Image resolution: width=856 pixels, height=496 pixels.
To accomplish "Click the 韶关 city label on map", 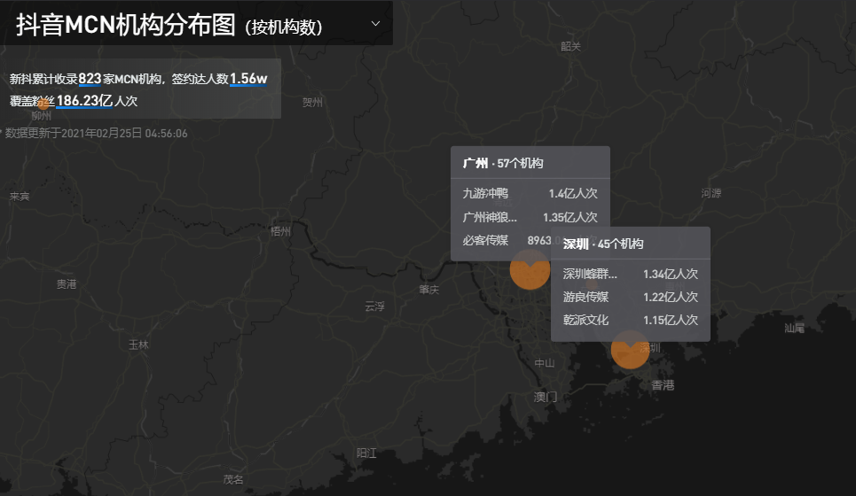I will click(570, 46).
